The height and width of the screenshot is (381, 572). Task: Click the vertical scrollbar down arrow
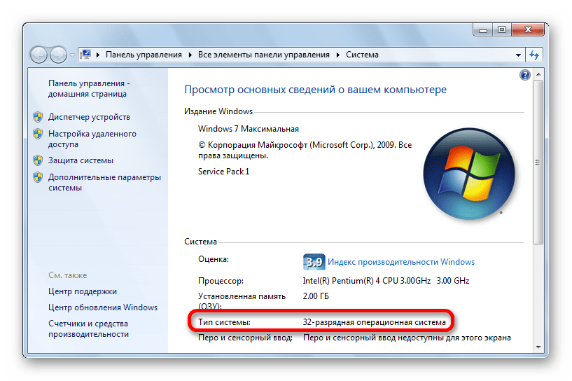tap(537, 346)
